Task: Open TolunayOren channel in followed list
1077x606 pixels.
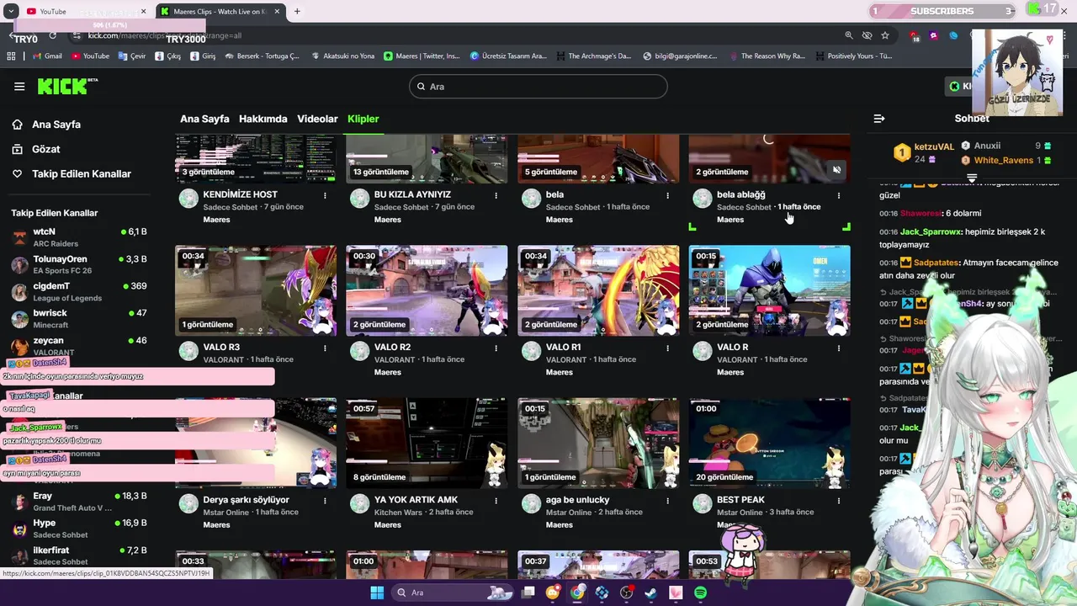Action: click(x=79, y=264)
